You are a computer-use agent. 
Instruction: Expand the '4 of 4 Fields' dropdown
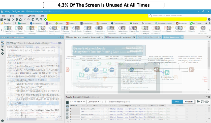81,102
